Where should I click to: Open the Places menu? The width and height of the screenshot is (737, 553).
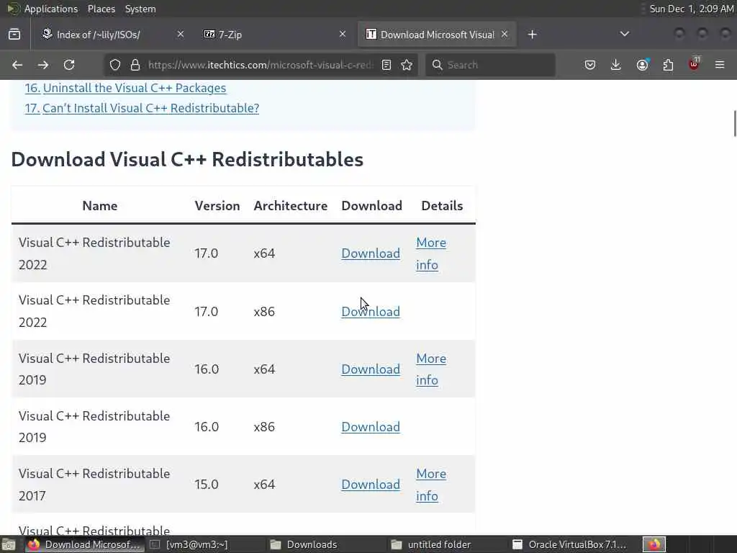(101, 9)
